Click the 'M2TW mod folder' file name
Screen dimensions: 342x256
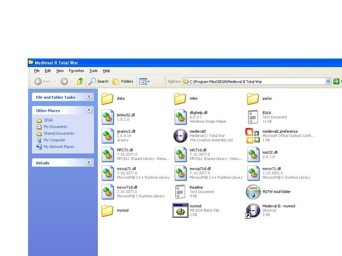[277, 192]
